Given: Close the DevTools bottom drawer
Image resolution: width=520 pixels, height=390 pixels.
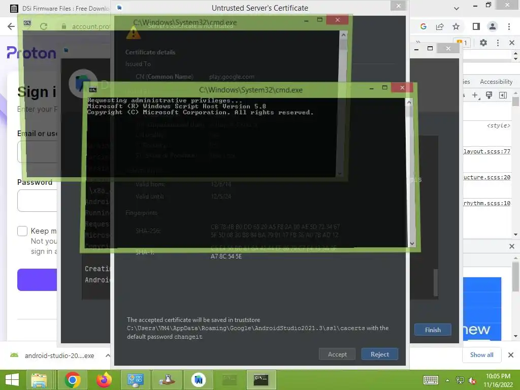Looking at the screenshot, I should coord(512,246).
